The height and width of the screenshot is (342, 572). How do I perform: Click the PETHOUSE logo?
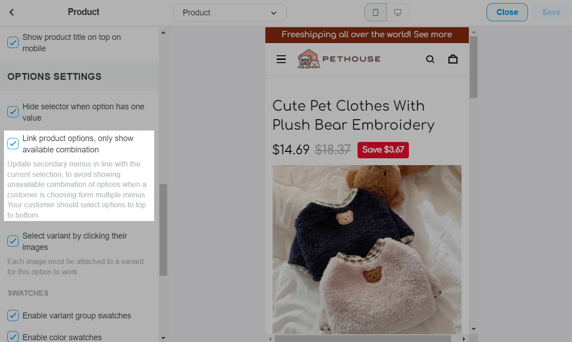[x=339, y=59]
